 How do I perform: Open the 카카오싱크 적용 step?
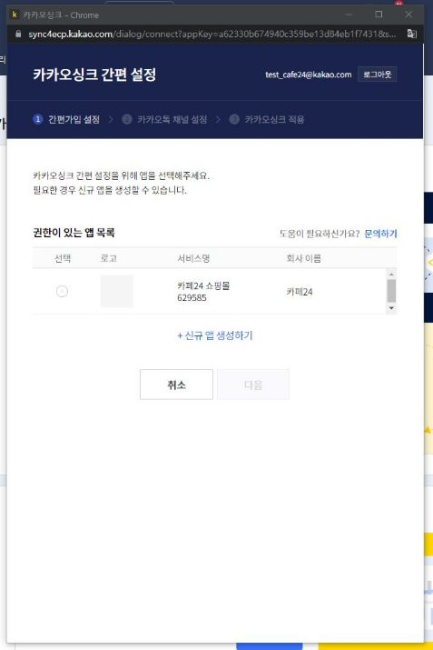pos(274,119)
